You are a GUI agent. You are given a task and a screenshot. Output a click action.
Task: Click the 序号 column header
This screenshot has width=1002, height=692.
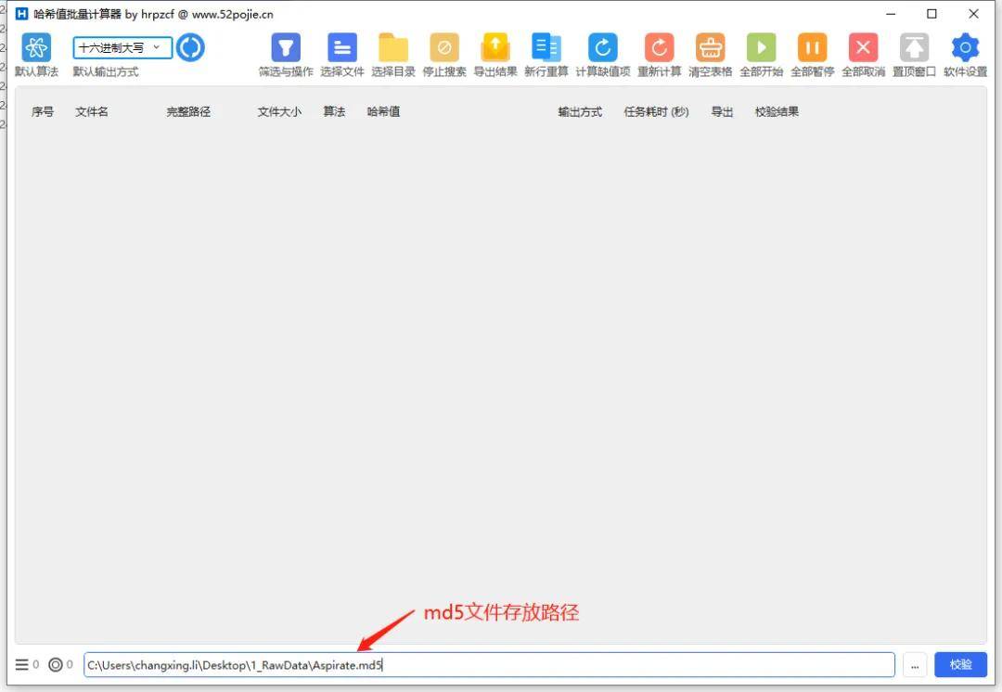click(43, 112)
